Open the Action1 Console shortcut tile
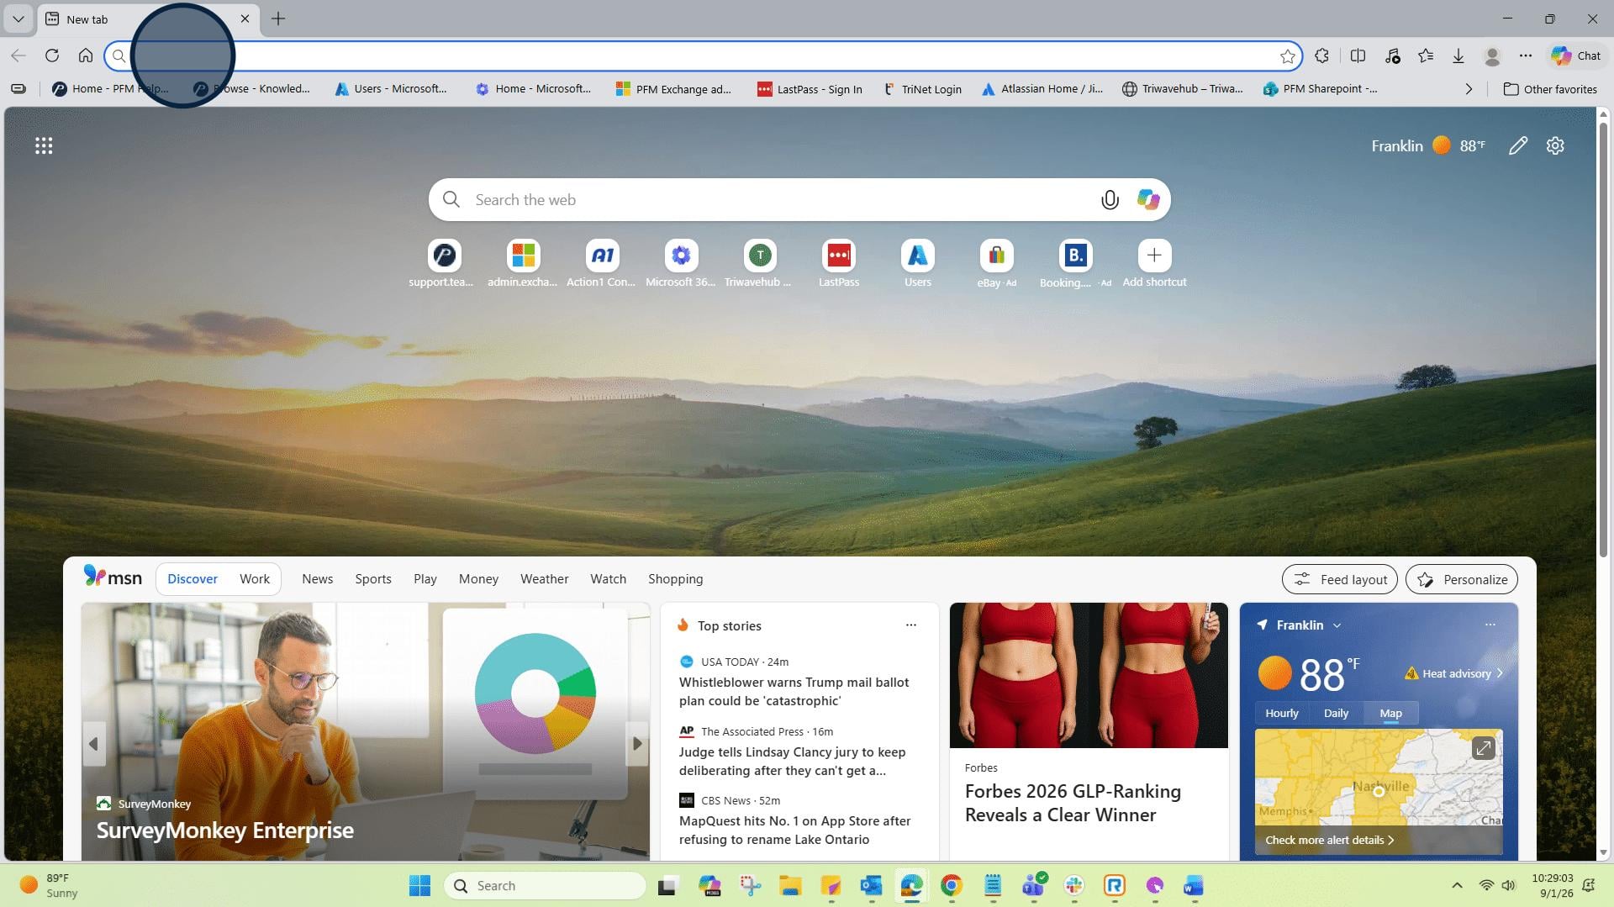Image resolution: width=1614 pixels, height=907 pixels. pyautogui.click(x=601, y=263)
